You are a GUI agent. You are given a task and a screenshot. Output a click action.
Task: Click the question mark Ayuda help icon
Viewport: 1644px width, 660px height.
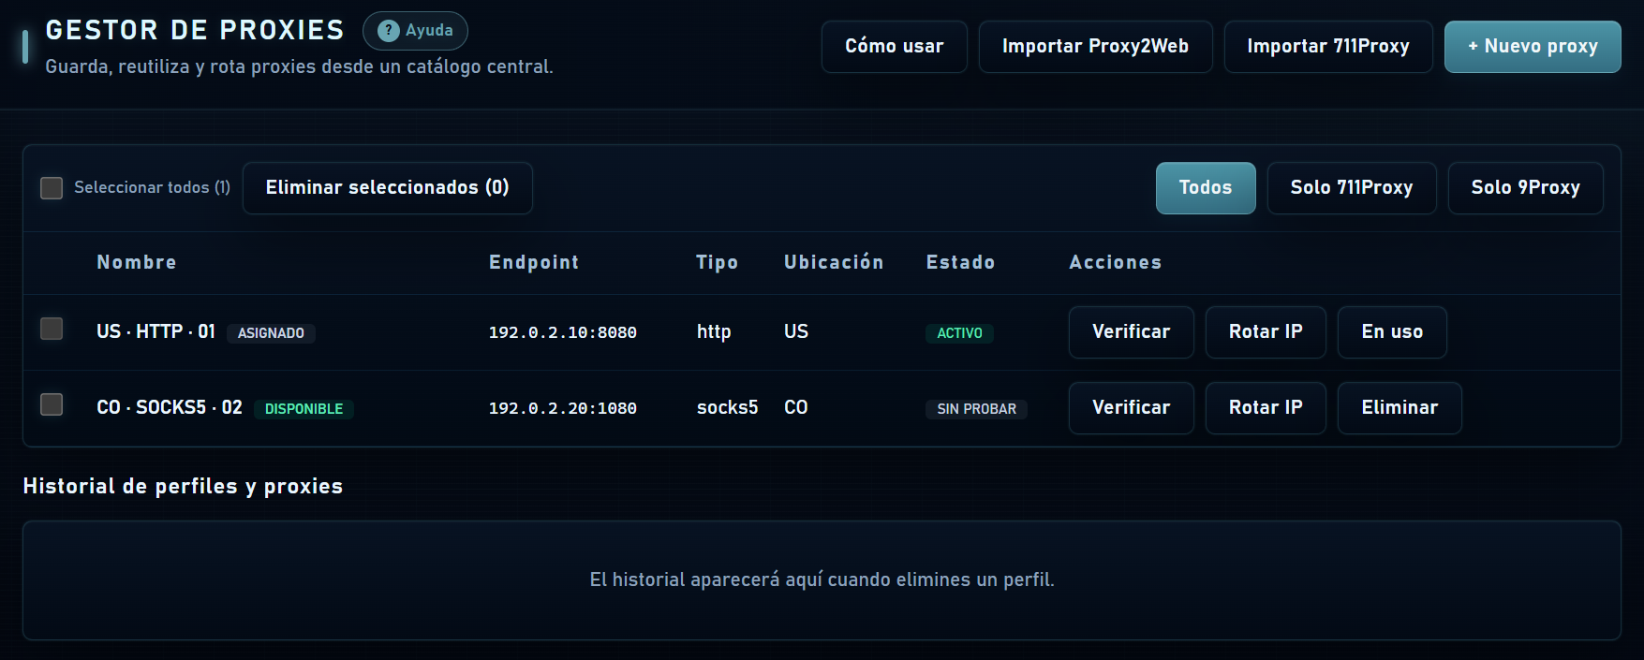(x=388, y=31)
